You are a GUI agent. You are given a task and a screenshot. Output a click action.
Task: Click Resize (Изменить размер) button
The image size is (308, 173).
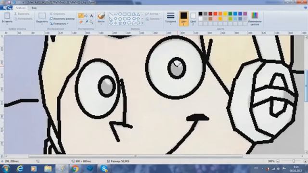[62, 19]
